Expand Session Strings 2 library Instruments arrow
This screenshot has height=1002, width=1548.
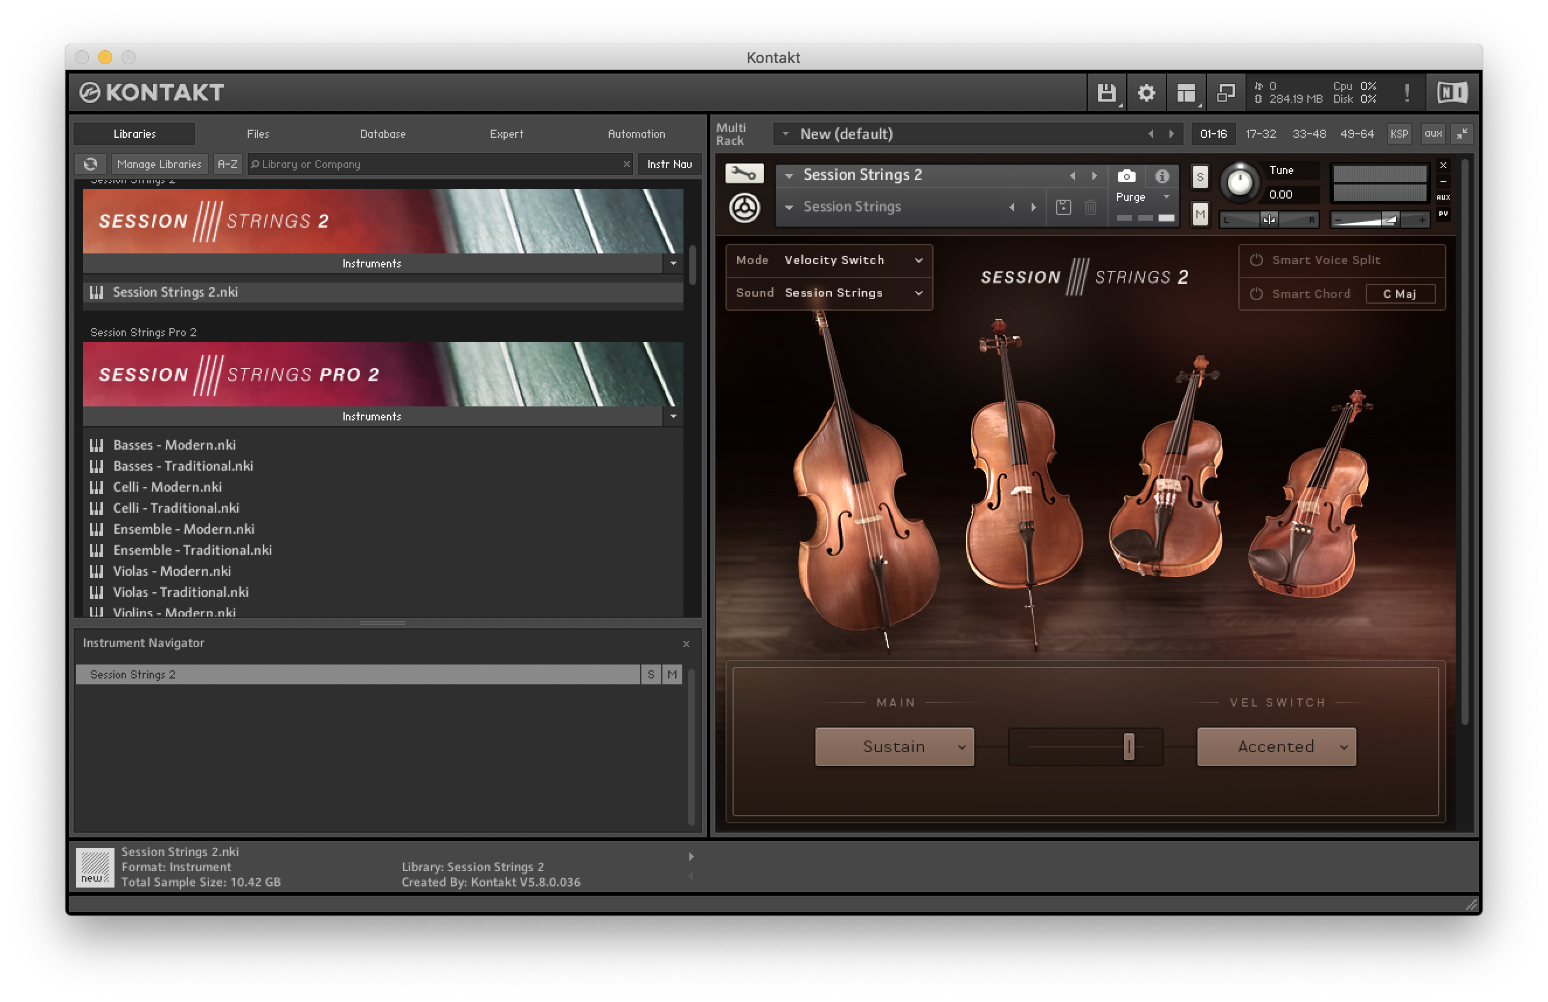point(672,263)
